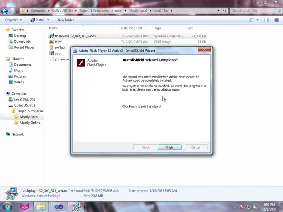Open the address bar history dropdown
283x212 pixels.
click(x=218, y=11)
